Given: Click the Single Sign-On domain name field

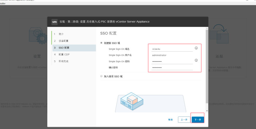Looking at the screenshot, I should [x=172, y=49].
